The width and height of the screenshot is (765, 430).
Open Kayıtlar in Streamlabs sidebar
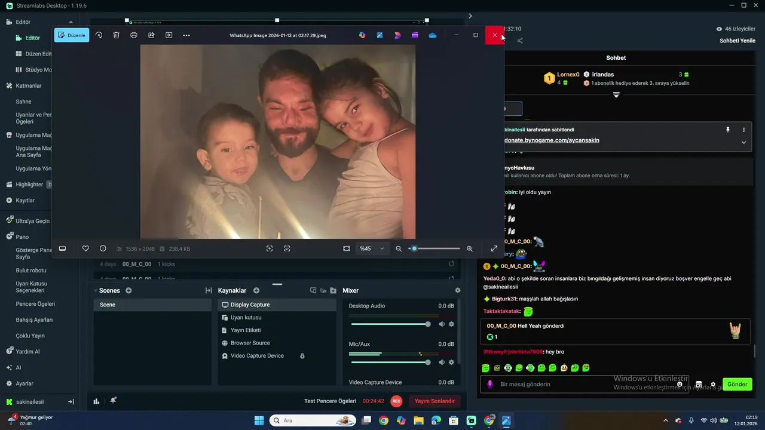(25, 200)
